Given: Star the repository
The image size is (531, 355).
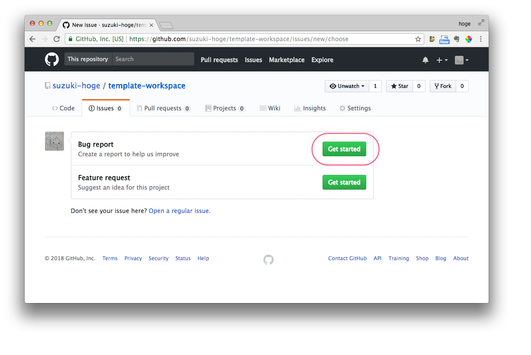Looking at the screenshot, I should (400, 86).
